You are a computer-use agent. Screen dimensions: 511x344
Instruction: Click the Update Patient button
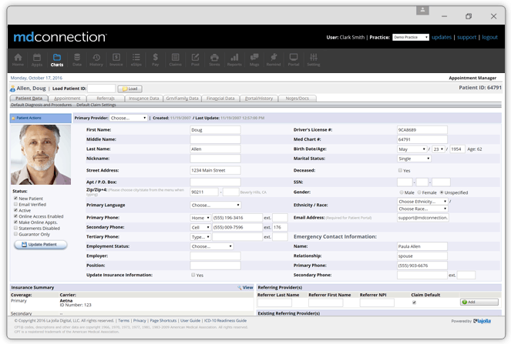pos(40,245)
